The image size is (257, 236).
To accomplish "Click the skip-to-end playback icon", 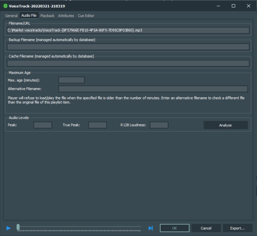I will click(151, 228).
